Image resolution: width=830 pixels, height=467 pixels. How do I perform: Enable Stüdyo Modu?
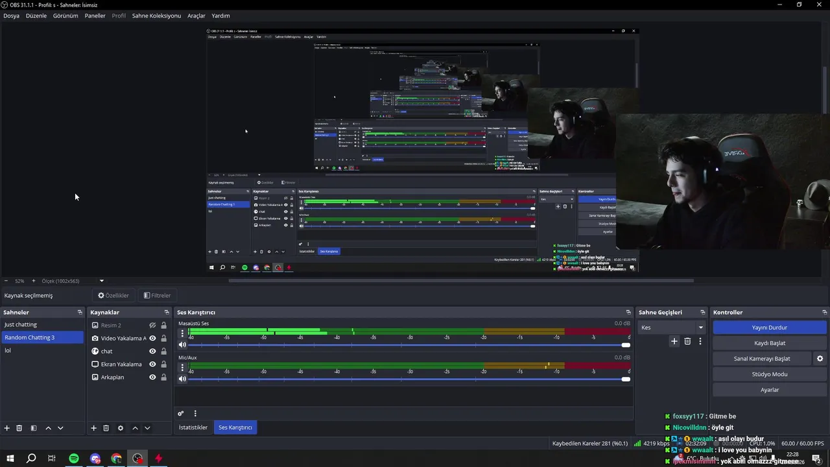click(x=770, y=374)
